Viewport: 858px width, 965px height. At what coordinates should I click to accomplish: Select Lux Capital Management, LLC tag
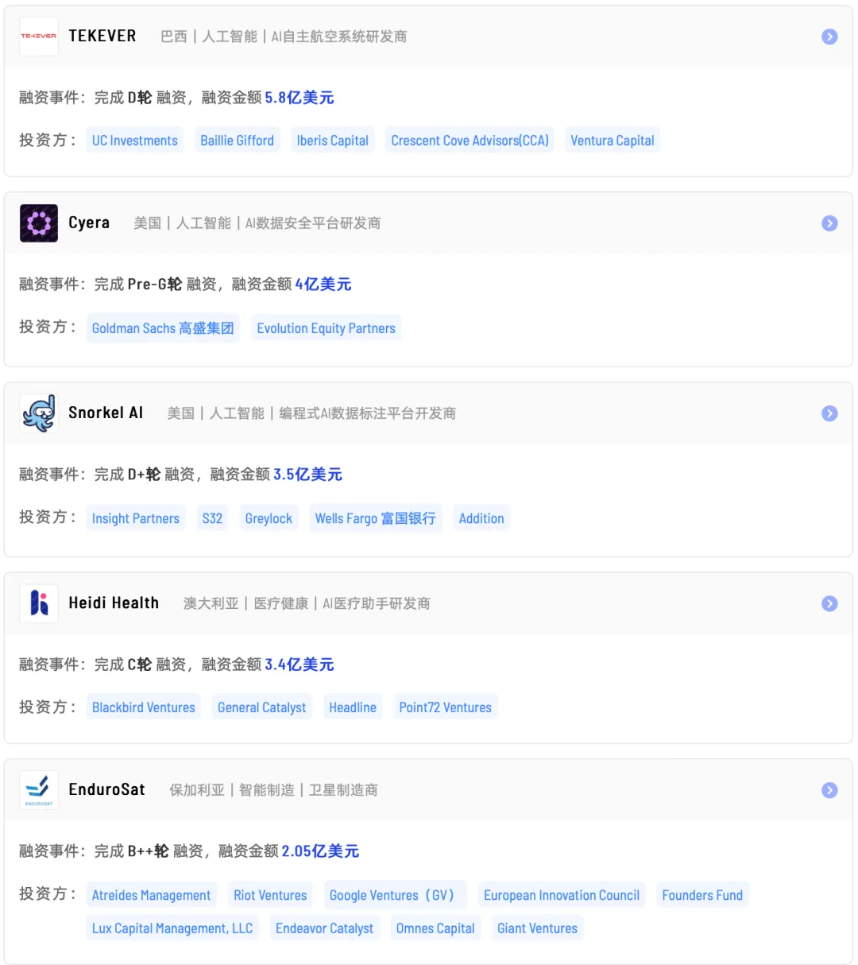click(x=172, y=928)
